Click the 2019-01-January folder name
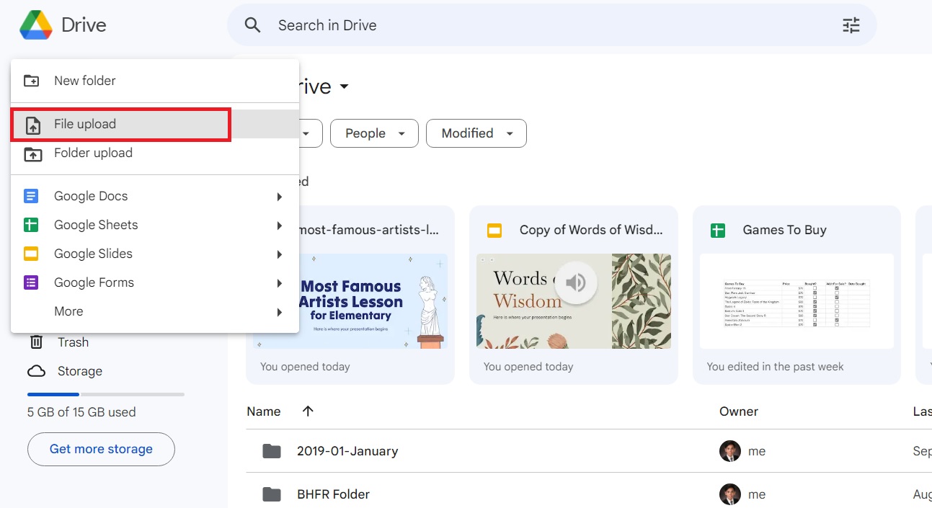The width and height of the screenshot is (932, 508). (x=347, y=451)
